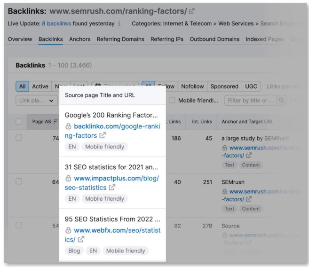The image size is (309, 267).
Task: Click the lock icon beside backlinko.com URL
Action: (68, 126)
